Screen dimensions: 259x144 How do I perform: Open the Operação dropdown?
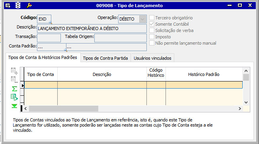click(142, 19)
